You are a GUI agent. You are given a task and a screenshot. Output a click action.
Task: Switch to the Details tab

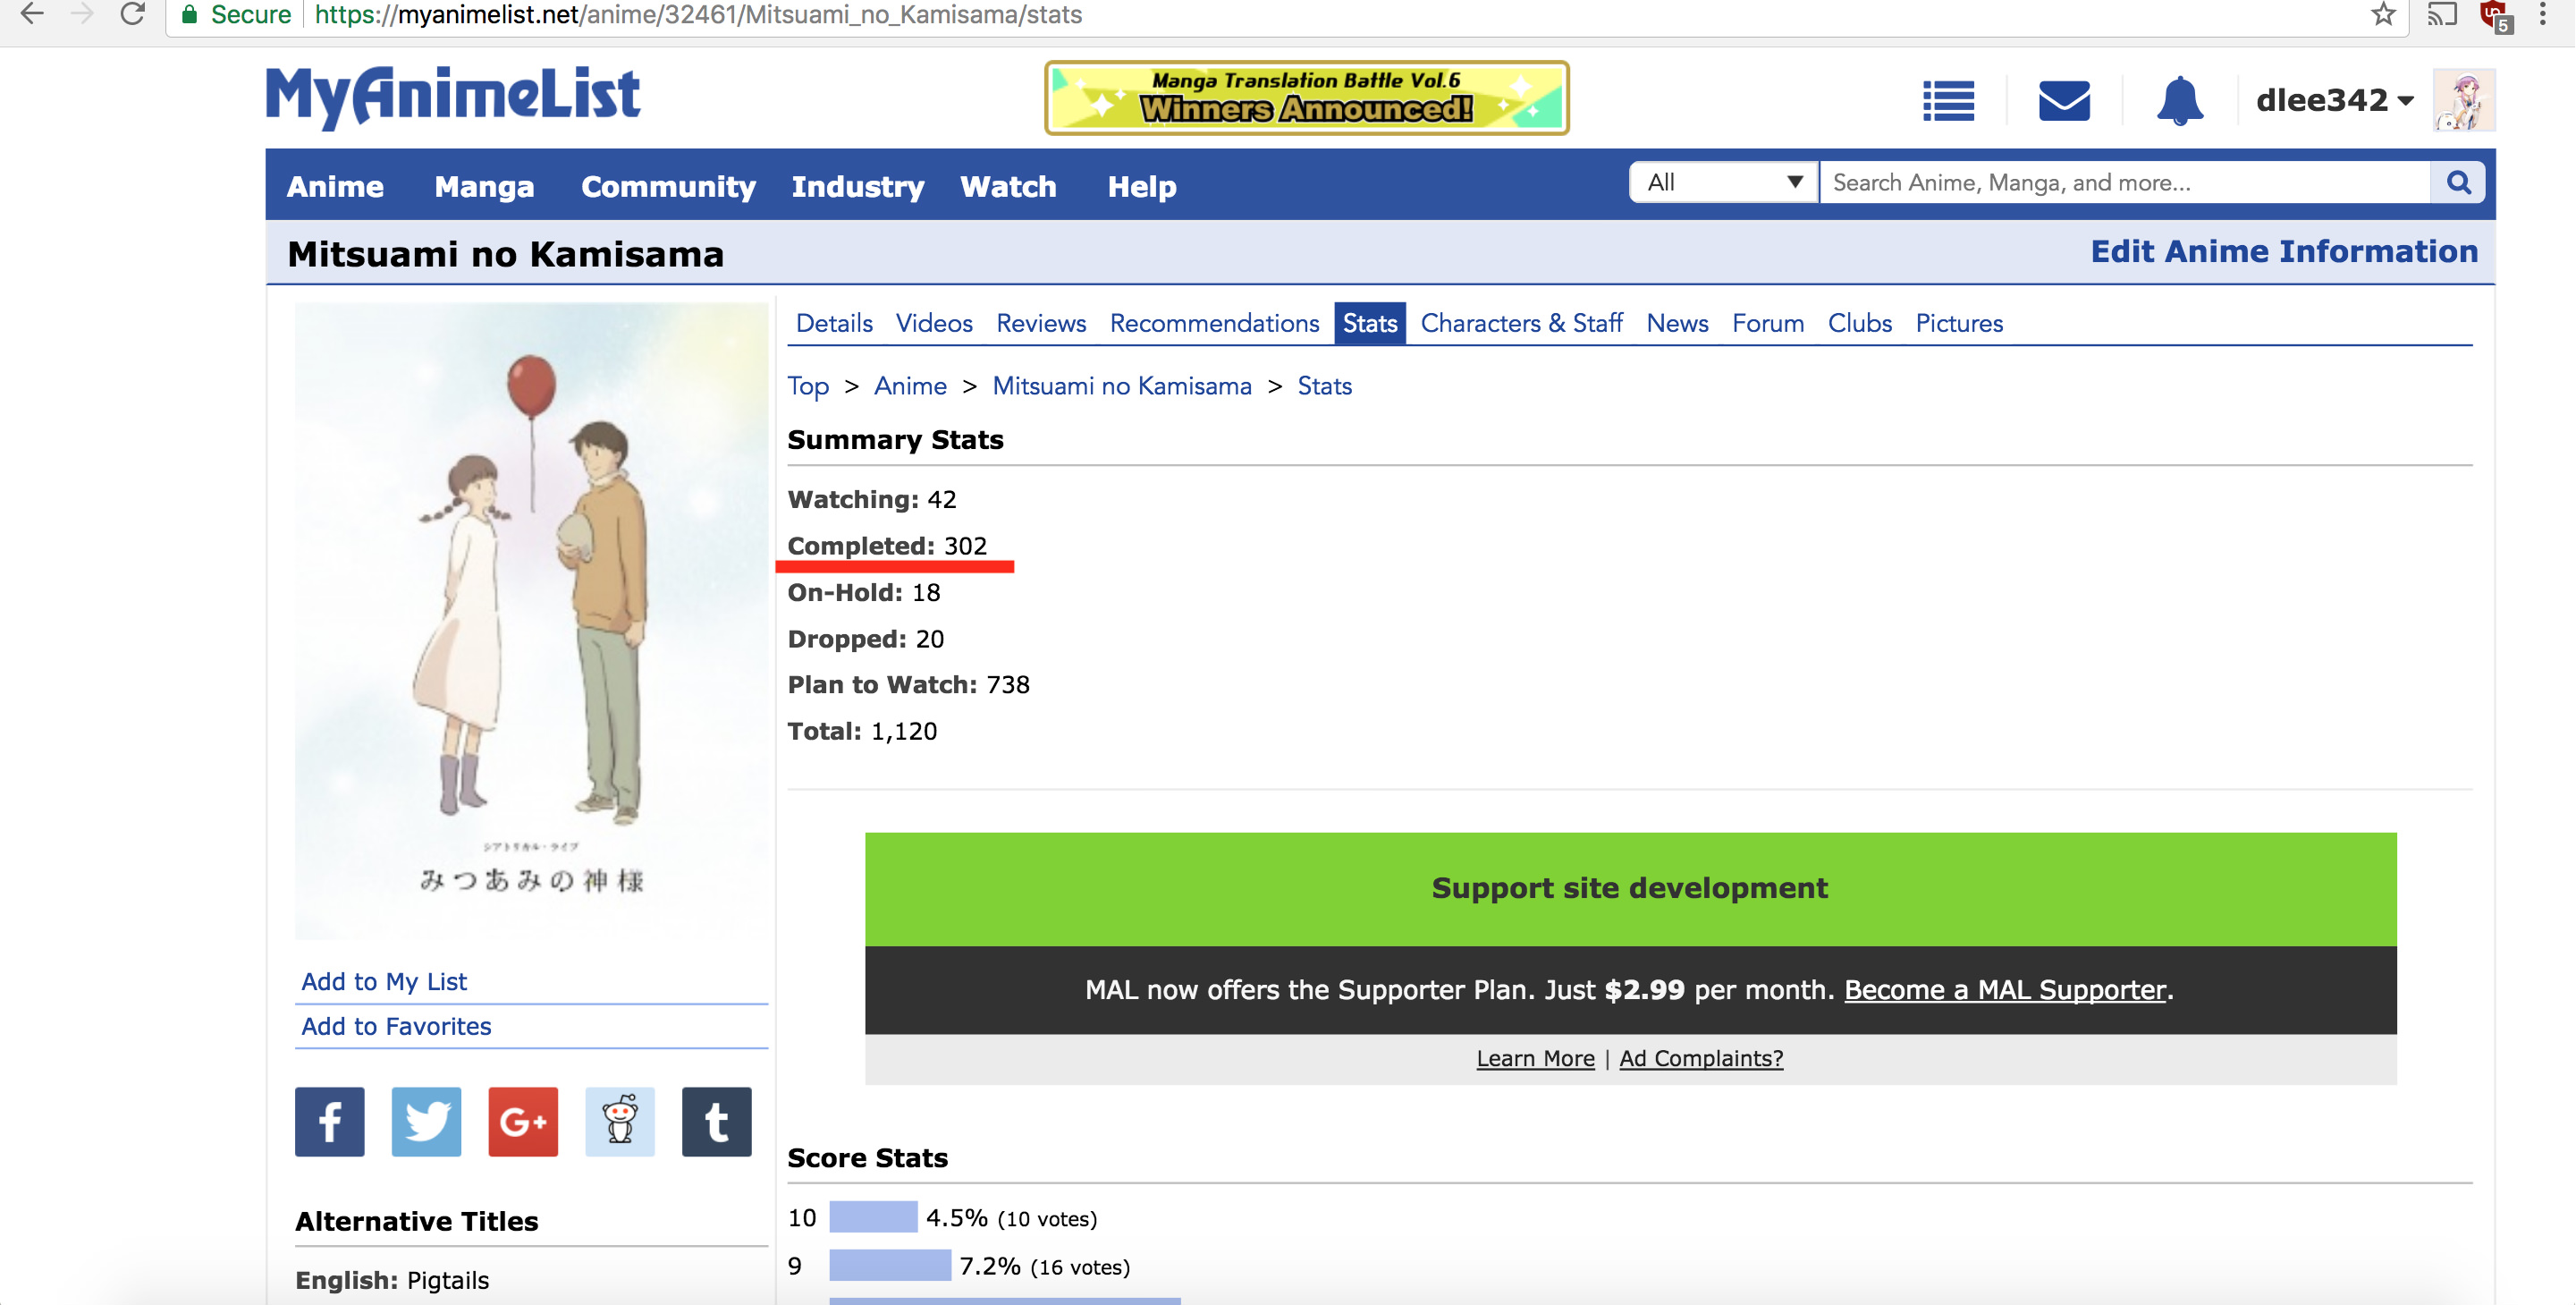click(834, 323)
